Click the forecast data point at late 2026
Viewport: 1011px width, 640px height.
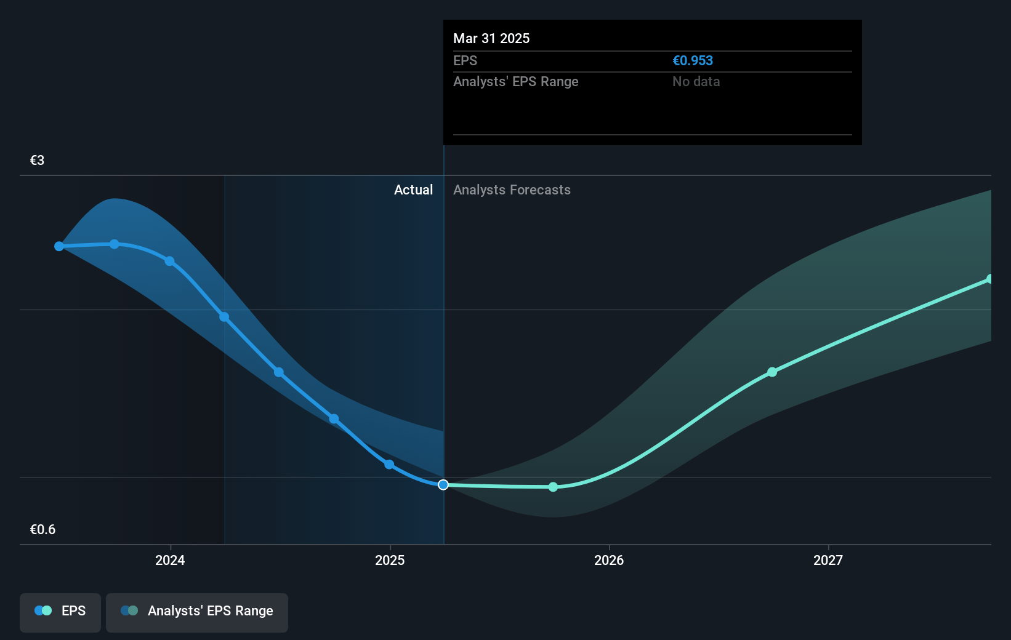tap(772, 372)
